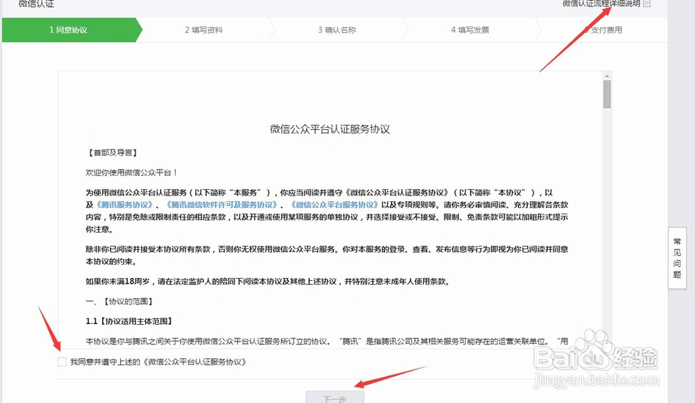
Task: Check the 我同意并遵守上述的协议 checkbox
Action: click(x=60, y=362)
